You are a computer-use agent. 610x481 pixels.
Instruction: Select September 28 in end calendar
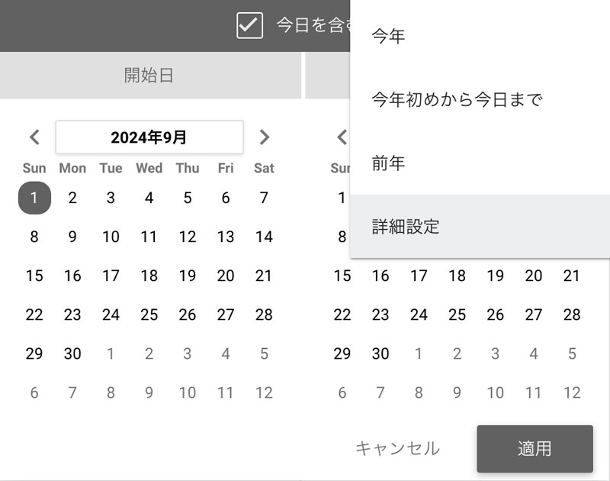coord(571,315)
